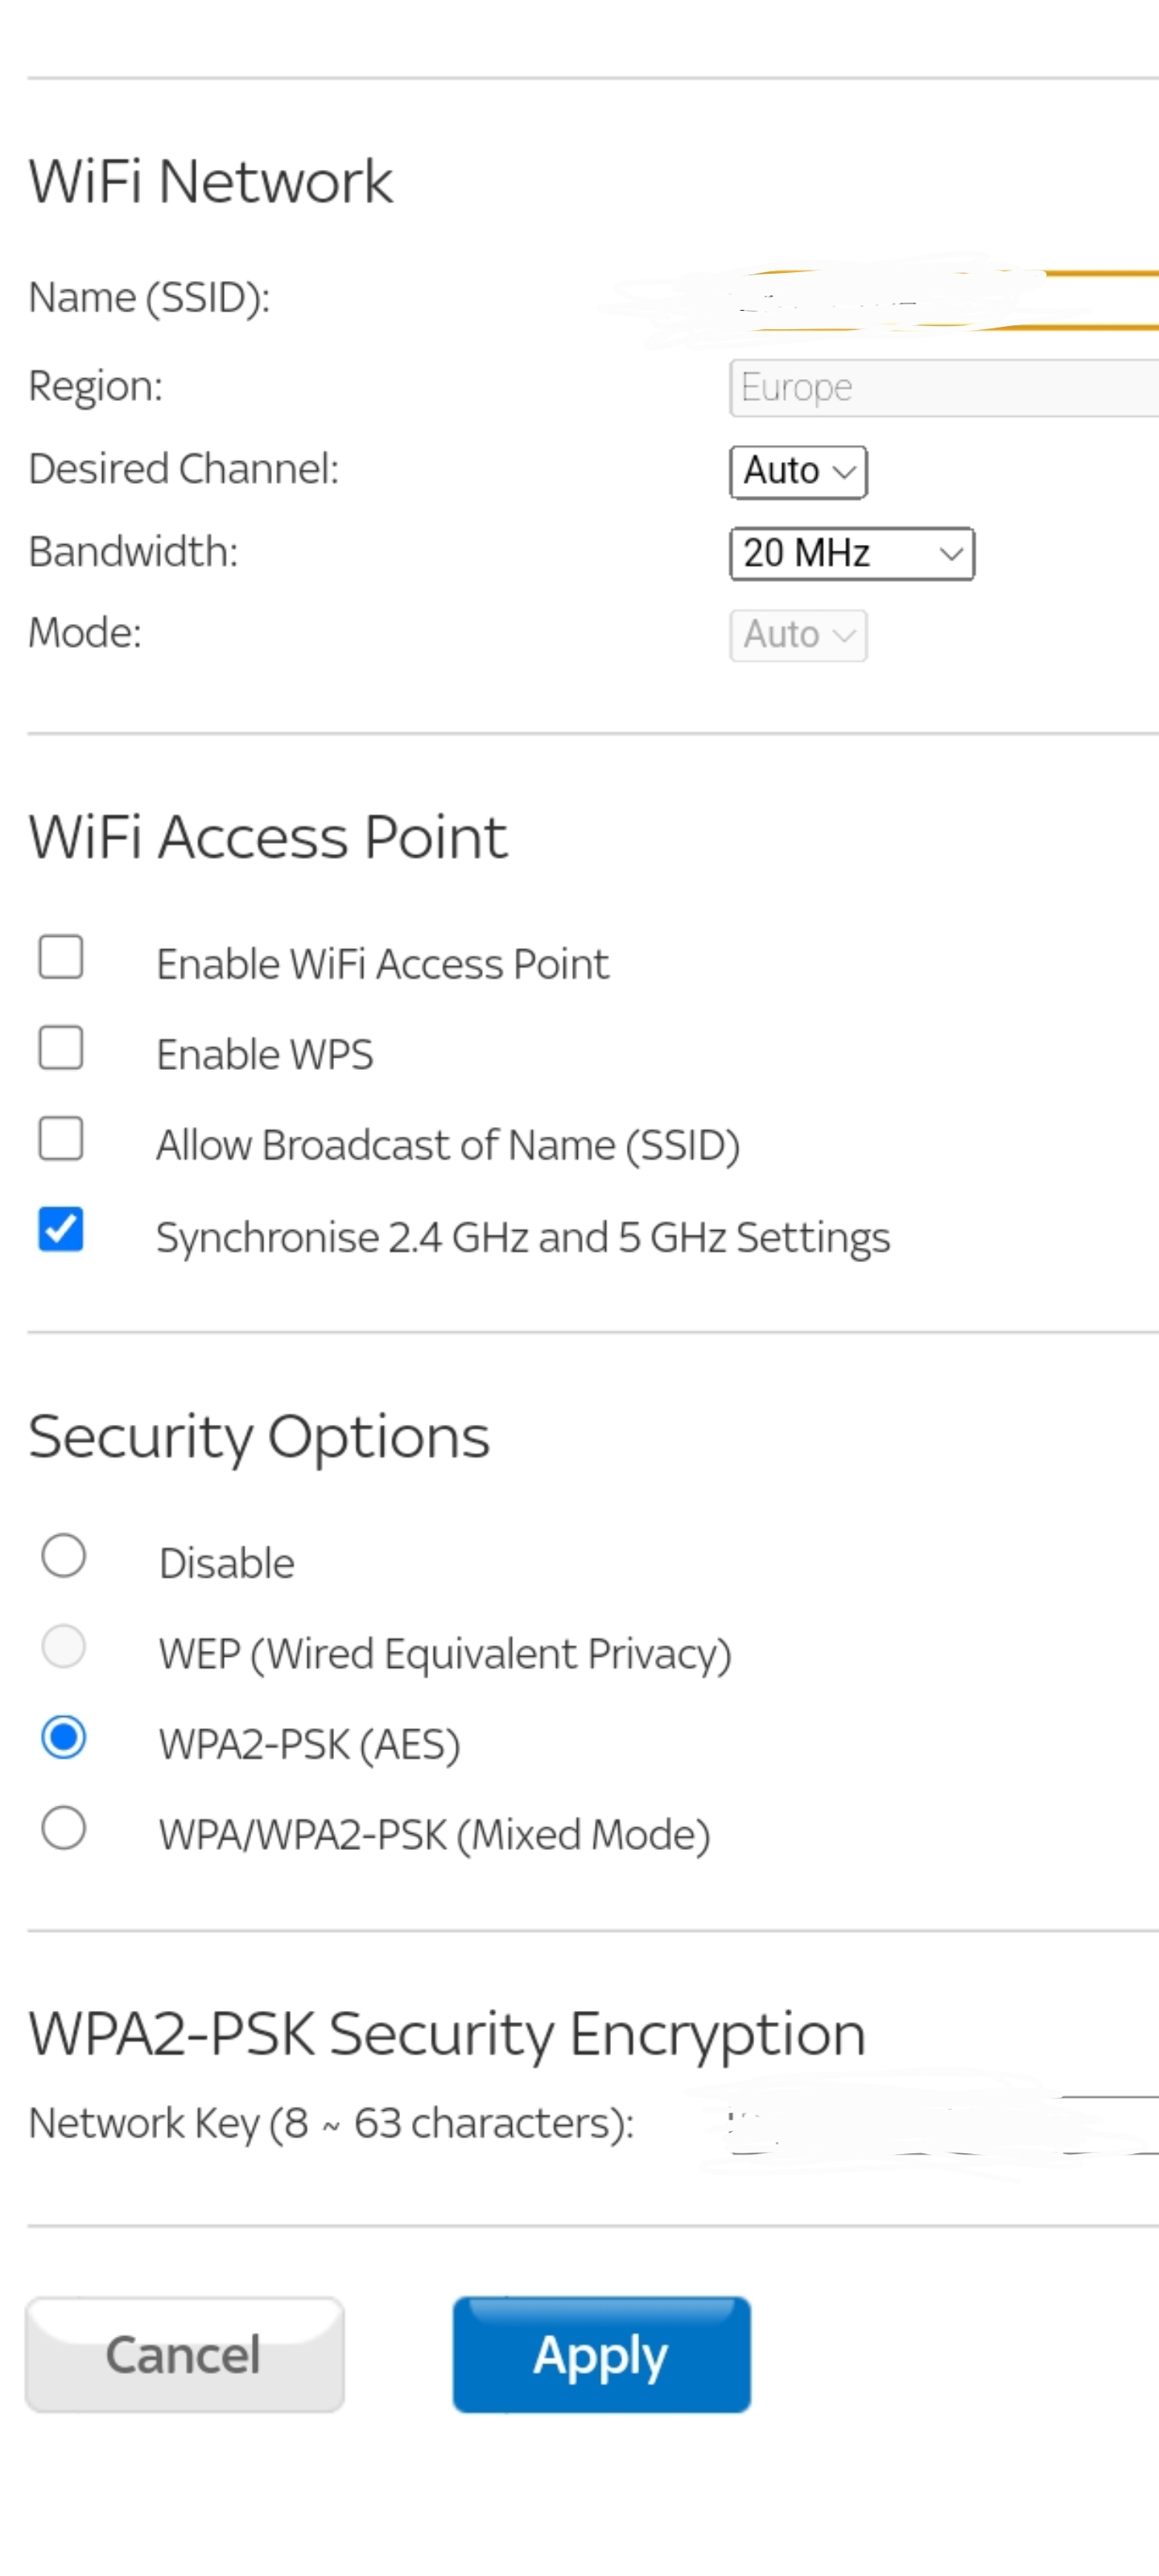Select the 20 MHz bandwidth value
The image size is (1159, 2576).
coord(806,553)
